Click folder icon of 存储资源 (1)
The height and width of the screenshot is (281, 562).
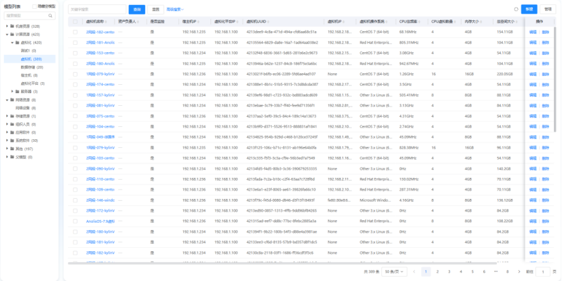coord(12,116)
